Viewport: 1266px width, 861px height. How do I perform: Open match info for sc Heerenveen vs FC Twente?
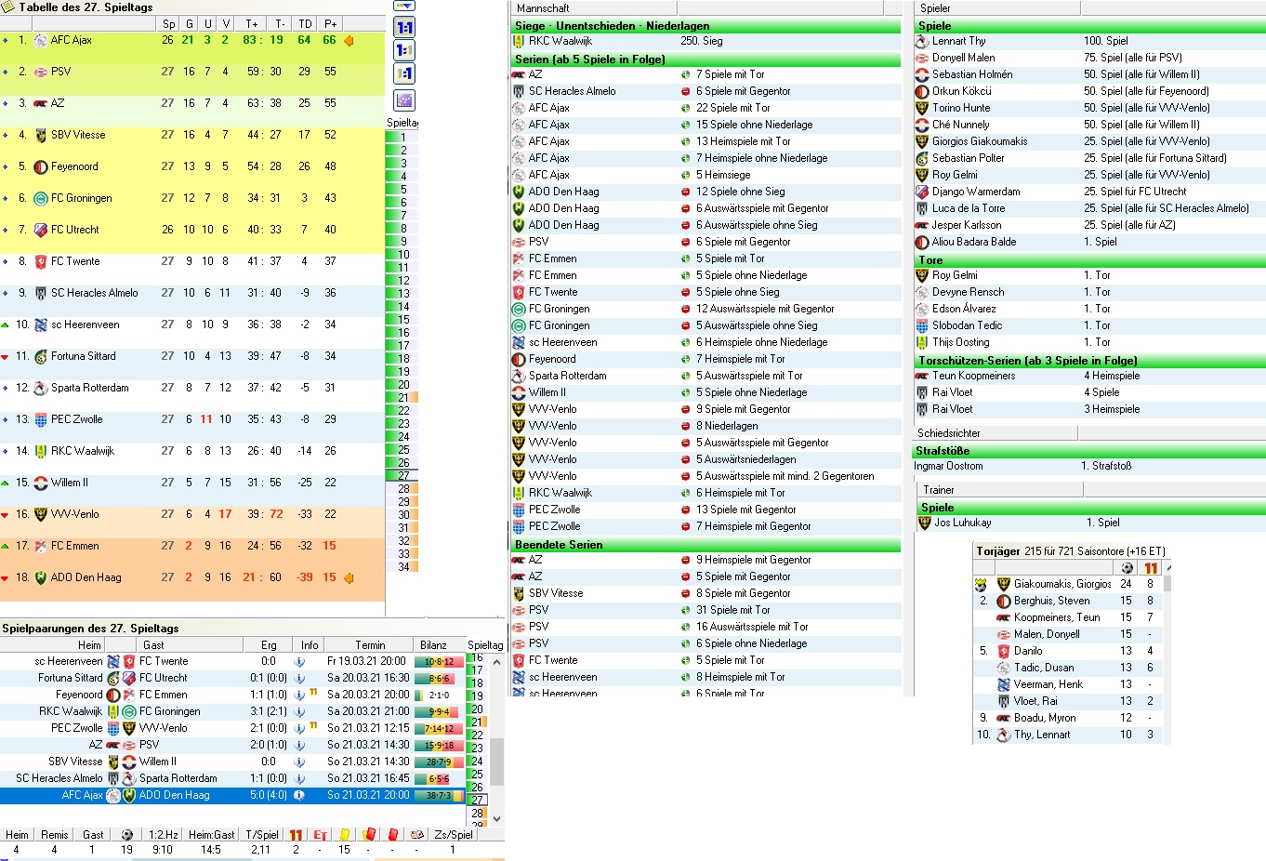pyautogui.click(x=299, y=661)
